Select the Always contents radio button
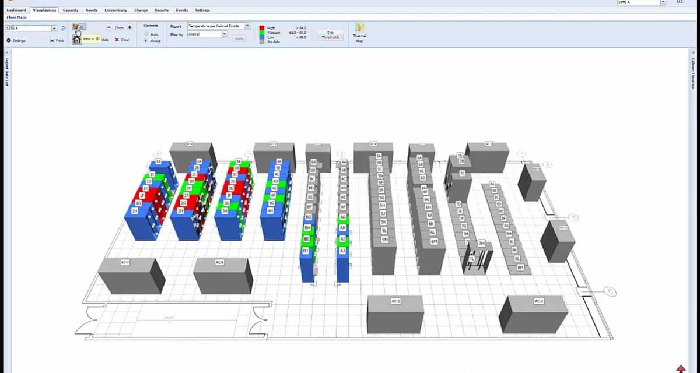 [x=146, y=41]
